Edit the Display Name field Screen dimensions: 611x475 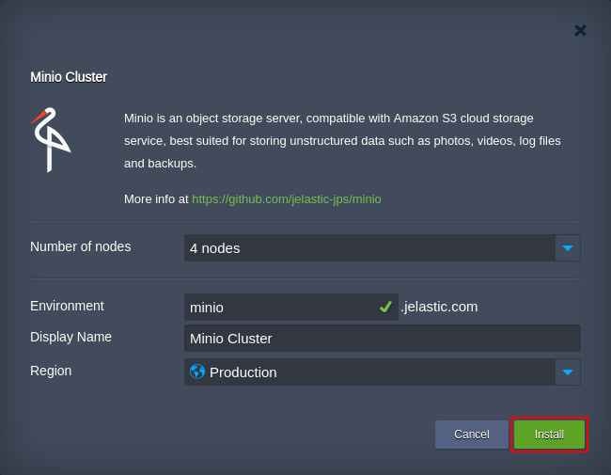coord(383,338)
